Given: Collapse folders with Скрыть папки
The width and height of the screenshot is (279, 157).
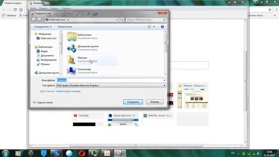Looking at the screenshot, I should pos(43,102).
